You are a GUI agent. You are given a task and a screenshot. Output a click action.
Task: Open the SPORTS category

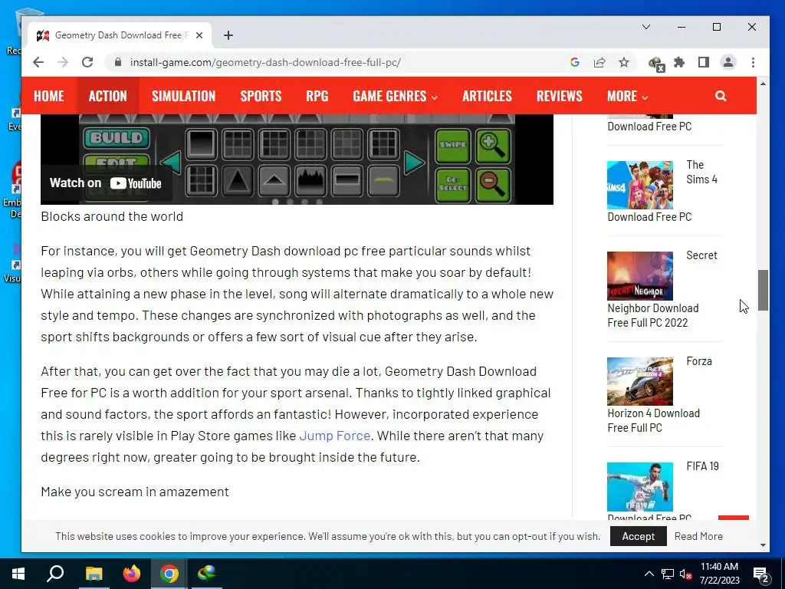(261, 96)
